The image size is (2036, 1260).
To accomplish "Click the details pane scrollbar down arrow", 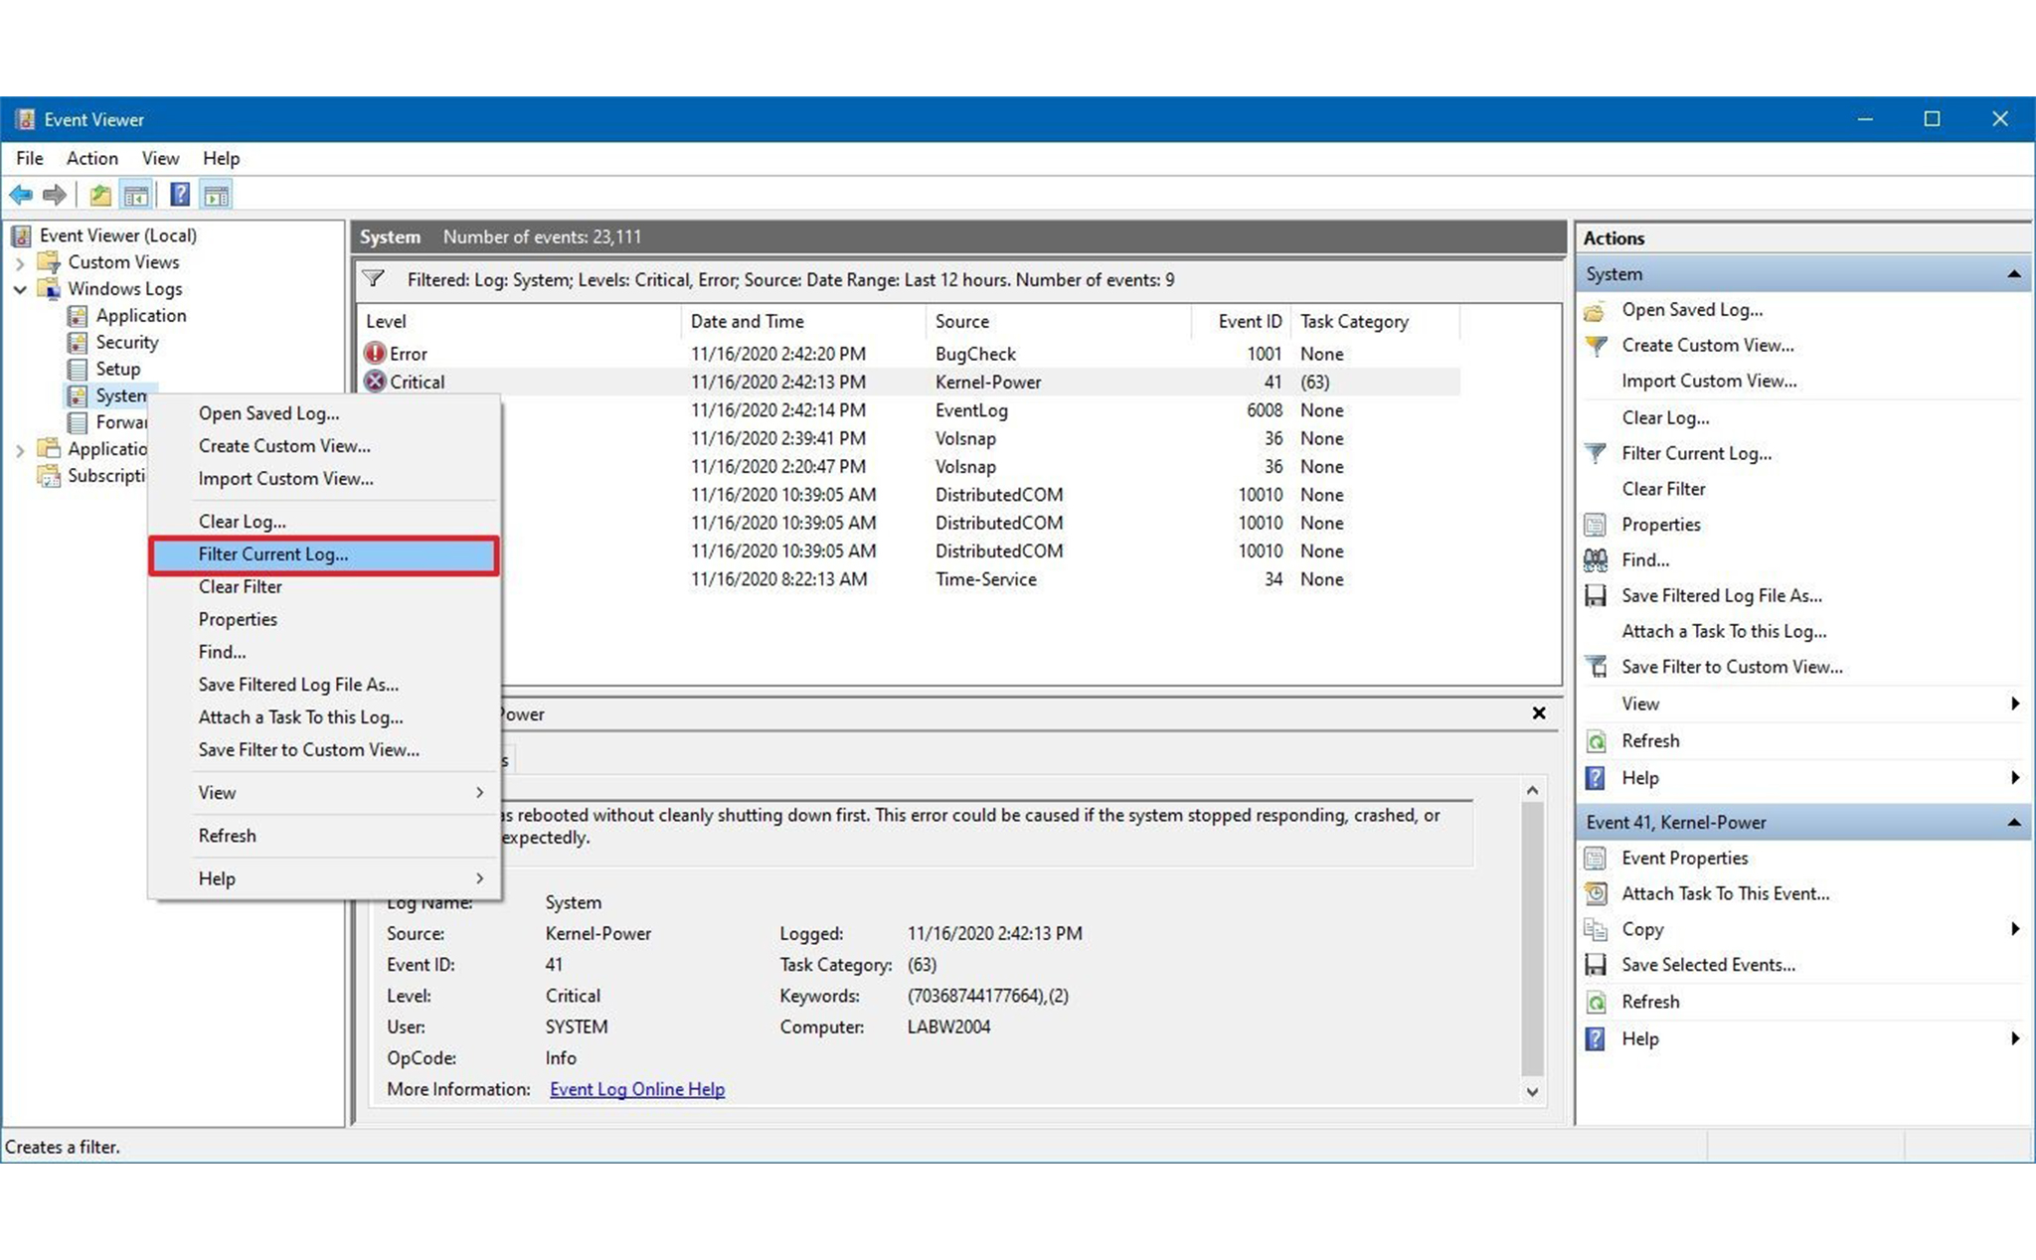I will click(1532, 1092).
